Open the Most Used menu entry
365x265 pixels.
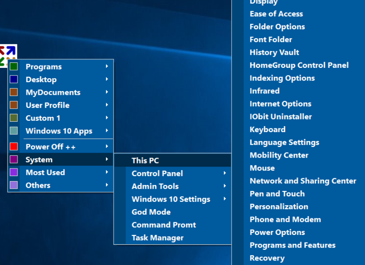pyautogui.click(x=61, y=172)
